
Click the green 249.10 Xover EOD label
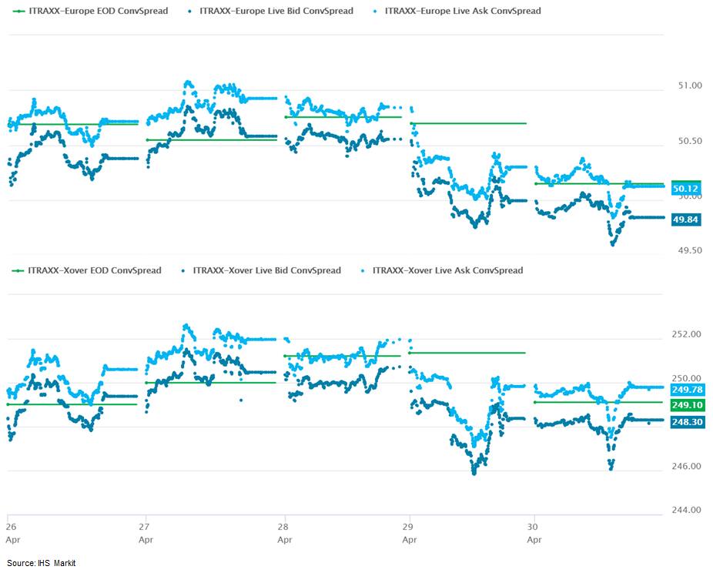pyautogui.click(x=687, y=405)
